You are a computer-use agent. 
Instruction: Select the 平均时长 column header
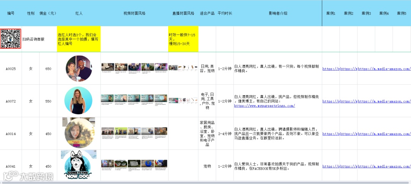coord(225,13)
